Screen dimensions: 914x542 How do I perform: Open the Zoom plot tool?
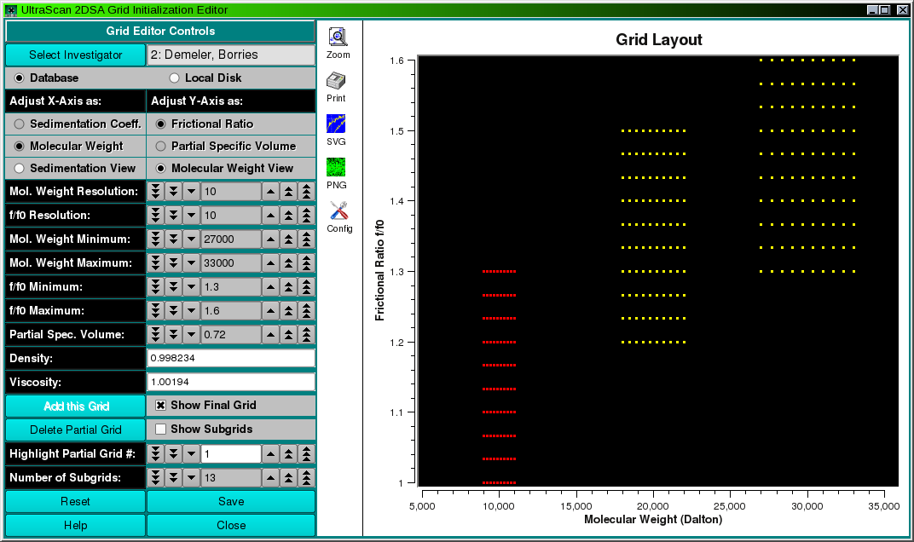[x=338, y=43]
